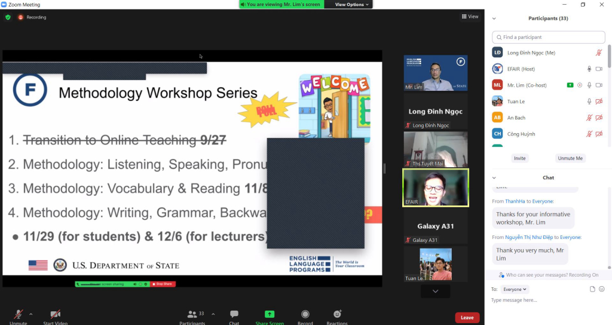Click the chat panel scrollbar
This screenshot has width=612, height=325.
point(609,268)
